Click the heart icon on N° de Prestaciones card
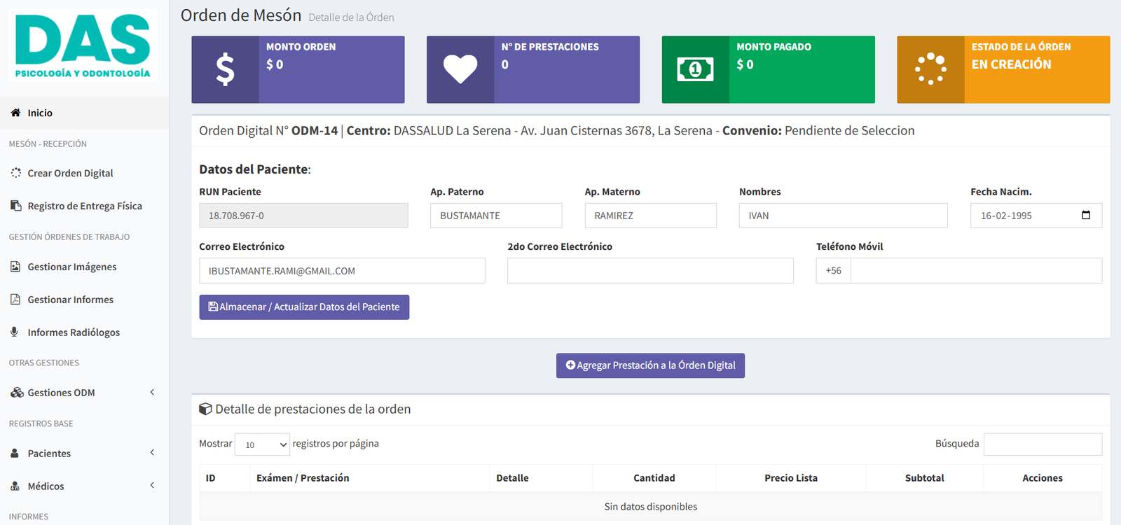1121x525 pixels. click(460, 70)
